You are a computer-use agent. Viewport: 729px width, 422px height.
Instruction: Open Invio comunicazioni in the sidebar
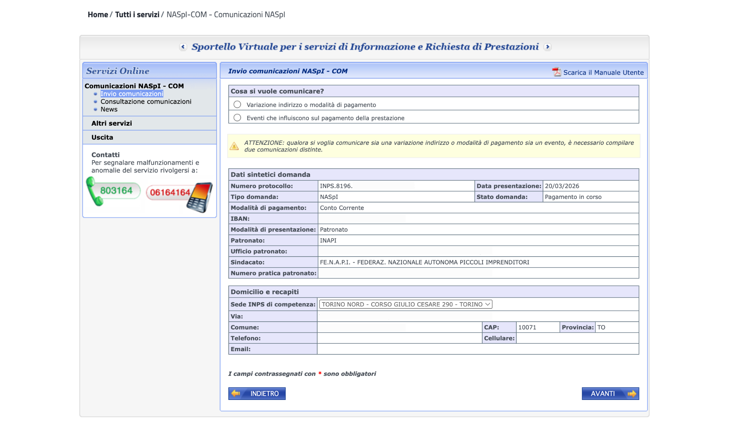pos(132,94)
